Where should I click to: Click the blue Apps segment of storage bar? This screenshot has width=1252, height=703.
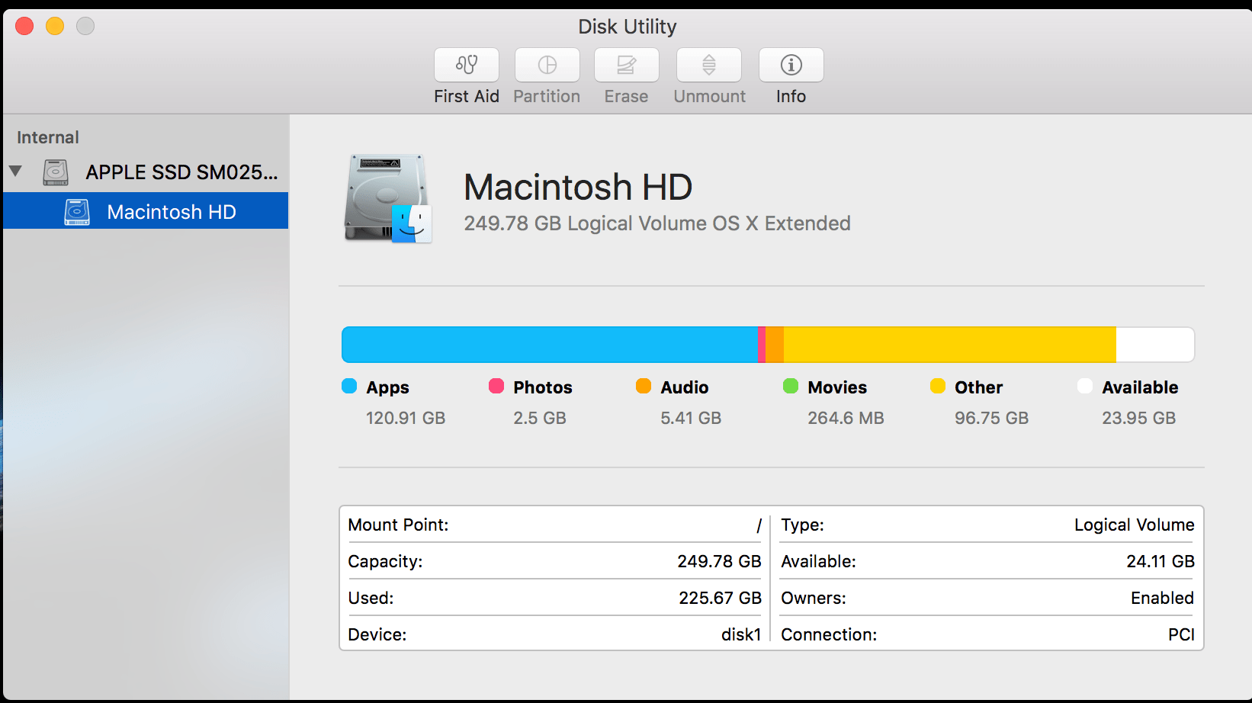550,345
